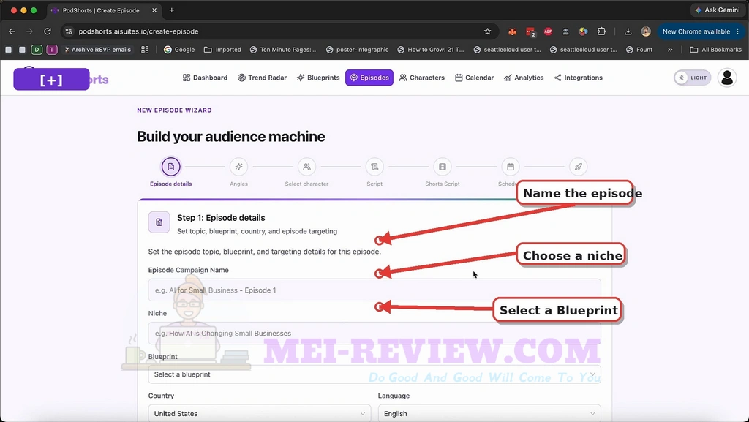Expand the Country dropdown showing United States
The width and height of the screenshot is (749, 422).
point(260,413)
